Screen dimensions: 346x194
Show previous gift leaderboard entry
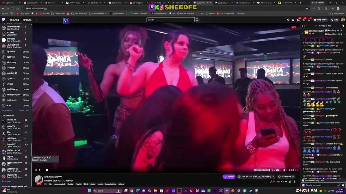pyautogui.click(x=302, y=33)
